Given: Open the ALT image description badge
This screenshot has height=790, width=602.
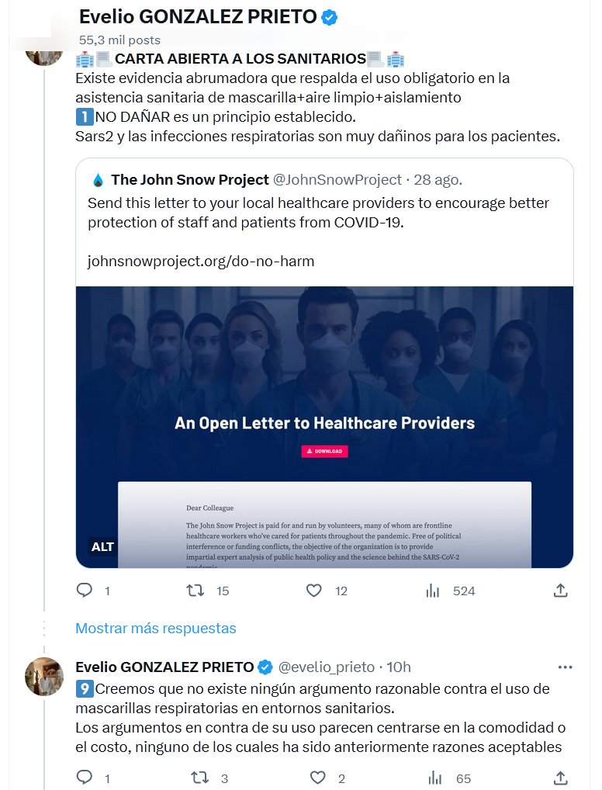Looking at the screenshot, I should 102,546.
